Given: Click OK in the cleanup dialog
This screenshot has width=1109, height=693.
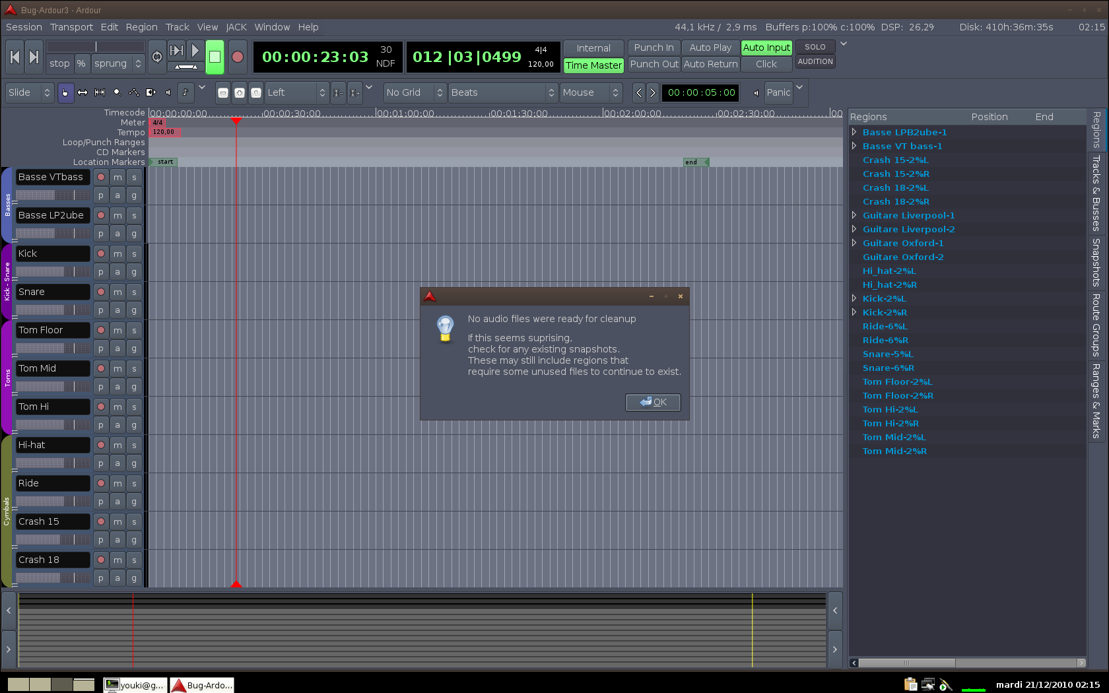Looking at the screenshot, I should coord(653,402).
